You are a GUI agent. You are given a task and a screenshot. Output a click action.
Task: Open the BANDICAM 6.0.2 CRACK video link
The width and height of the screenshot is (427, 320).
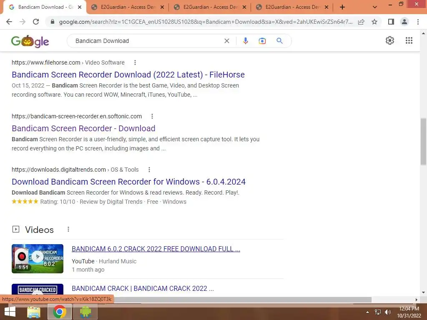click(x=156, y=249)
